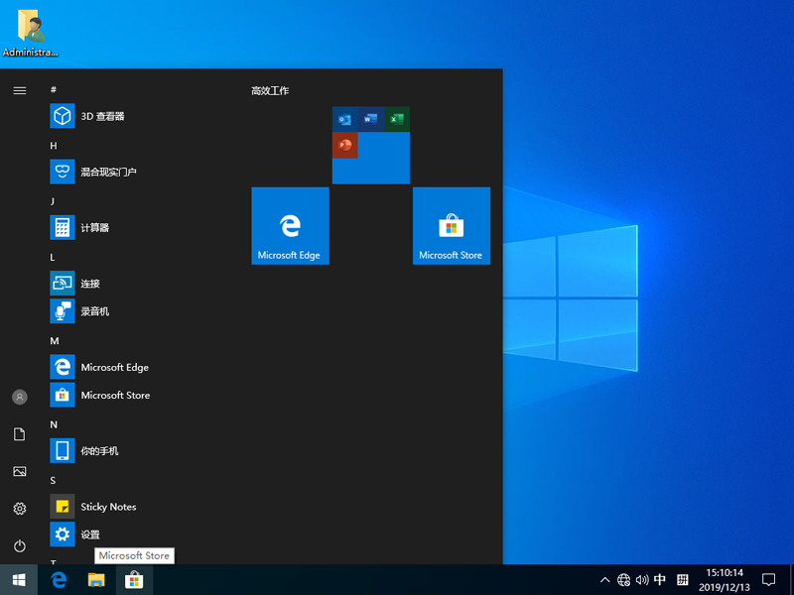Open the Microsoft Edge tile
The height and width of the screenshot is (595, 794).
tap(290, 225)
